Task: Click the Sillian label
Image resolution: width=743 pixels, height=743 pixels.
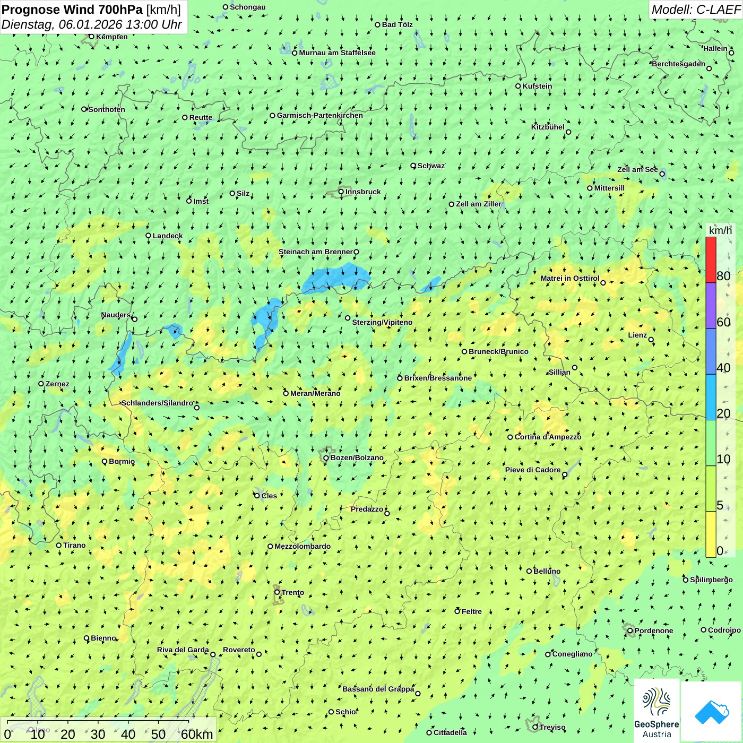Action: pos(559,372)
